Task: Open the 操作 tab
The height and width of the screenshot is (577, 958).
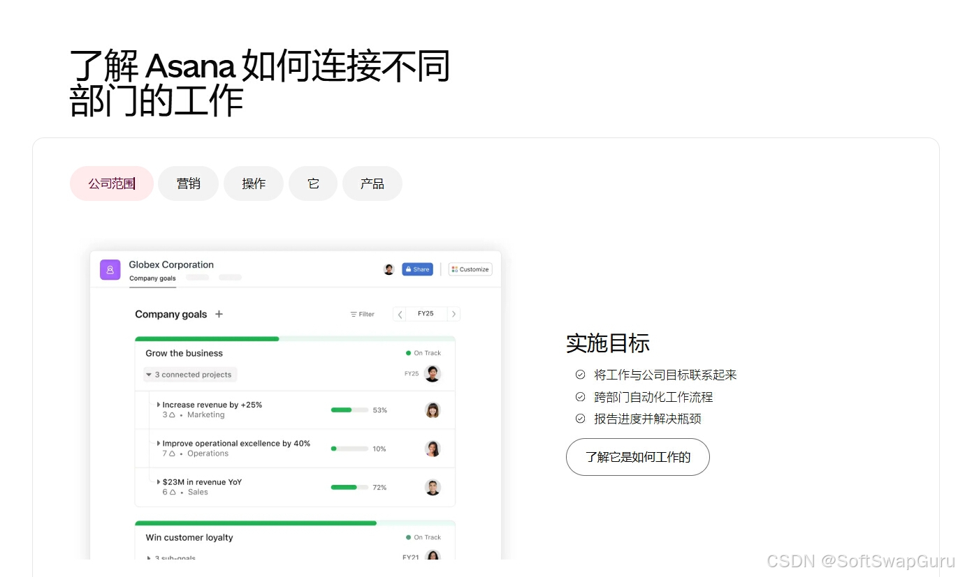Action: click(x=254, y=183)
